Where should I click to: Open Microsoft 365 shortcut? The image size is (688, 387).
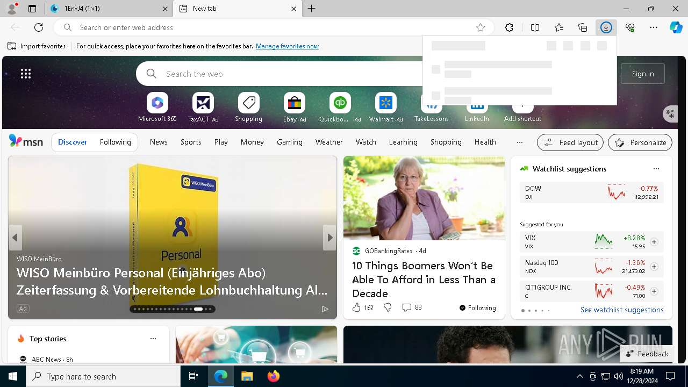point(157,107)
